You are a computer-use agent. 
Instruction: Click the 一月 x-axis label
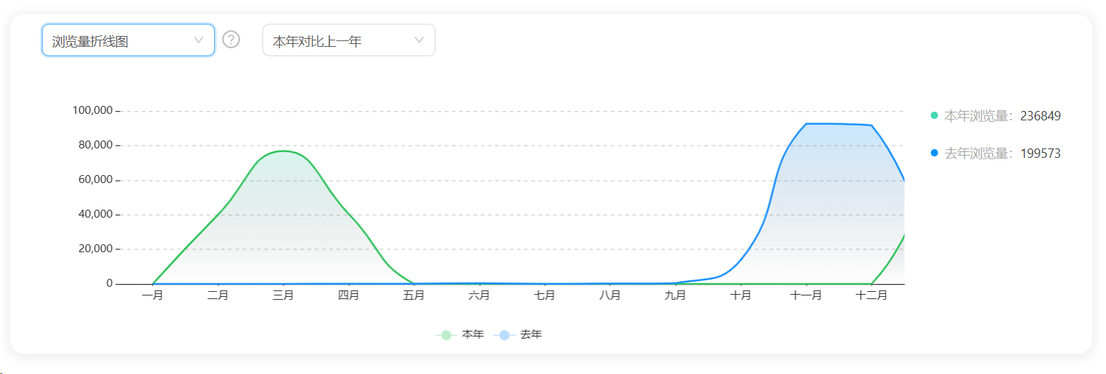tap(153, 295)
